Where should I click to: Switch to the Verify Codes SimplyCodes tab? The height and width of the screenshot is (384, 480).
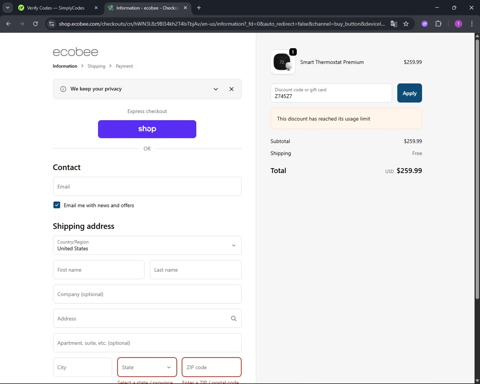(x=56, y=8)
